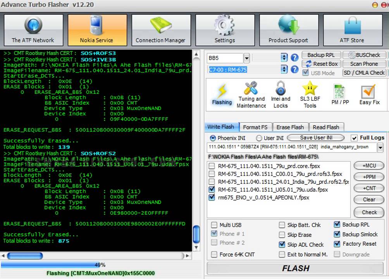Open PM / PP section
Viewport: 389px width, 279px height.
(340, 95)
